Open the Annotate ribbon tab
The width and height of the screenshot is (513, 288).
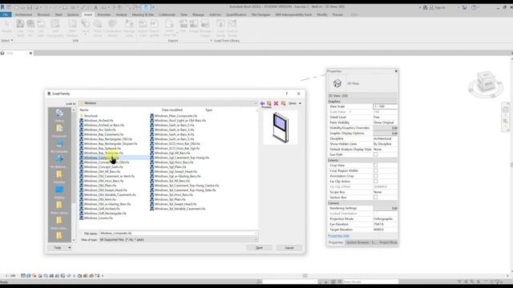[104, 14]
